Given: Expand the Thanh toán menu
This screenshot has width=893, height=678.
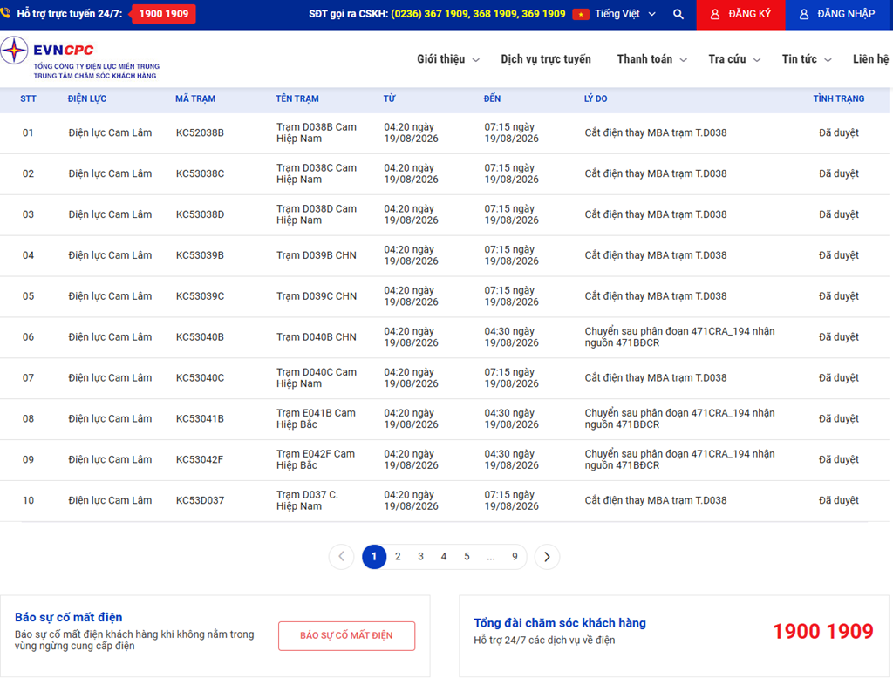Looking at the screenshot, I should coord(651,59).
